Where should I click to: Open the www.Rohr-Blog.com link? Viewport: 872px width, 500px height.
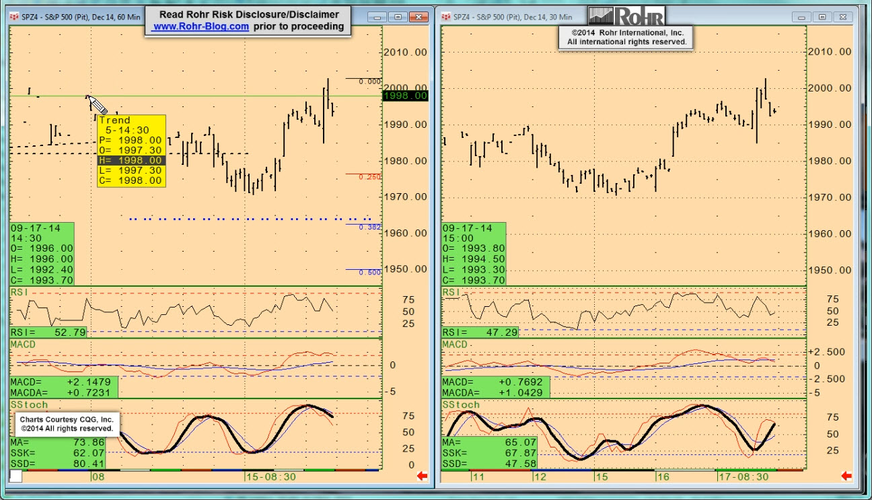tap(201, 27)
